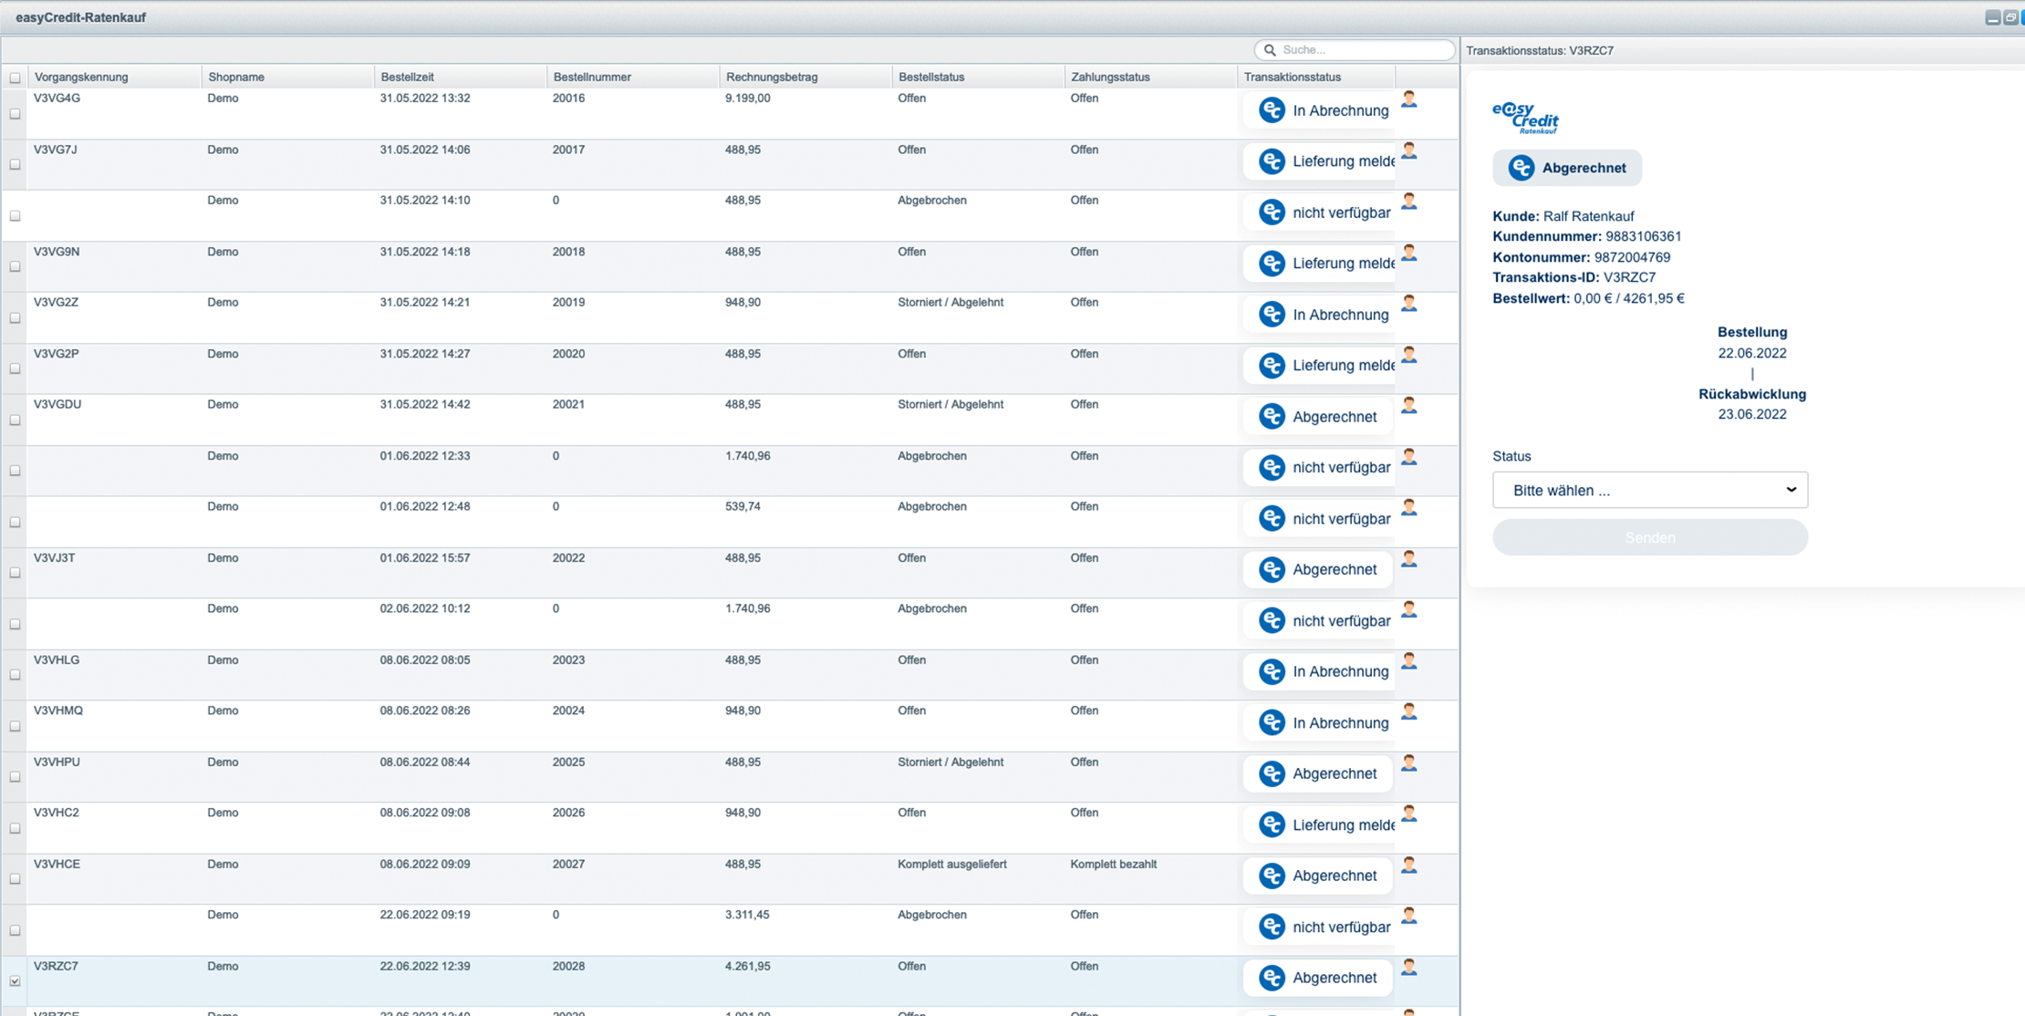Select order number cell 20025
This screenshot has width=2025, height=1016.
pos(568,762)
